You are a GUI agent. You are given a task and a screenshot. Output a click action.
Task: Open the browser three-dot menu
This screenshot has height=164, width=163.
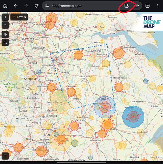coord(158,6)
